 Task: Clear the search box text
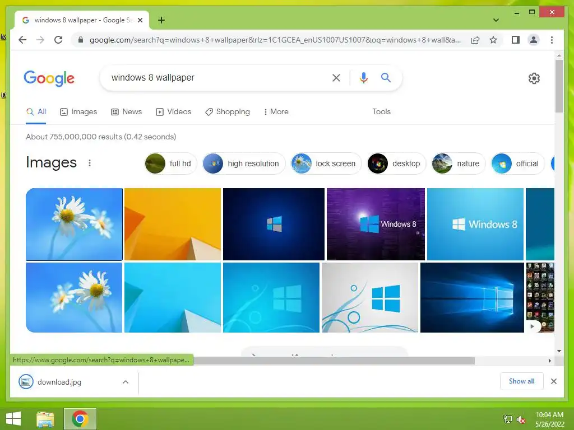[x=336, y=77]
